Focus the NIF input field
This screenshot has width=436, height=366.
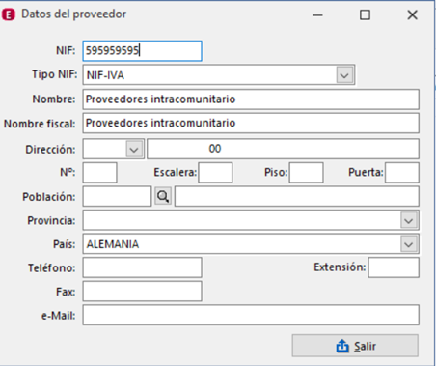tap(142, 51)
